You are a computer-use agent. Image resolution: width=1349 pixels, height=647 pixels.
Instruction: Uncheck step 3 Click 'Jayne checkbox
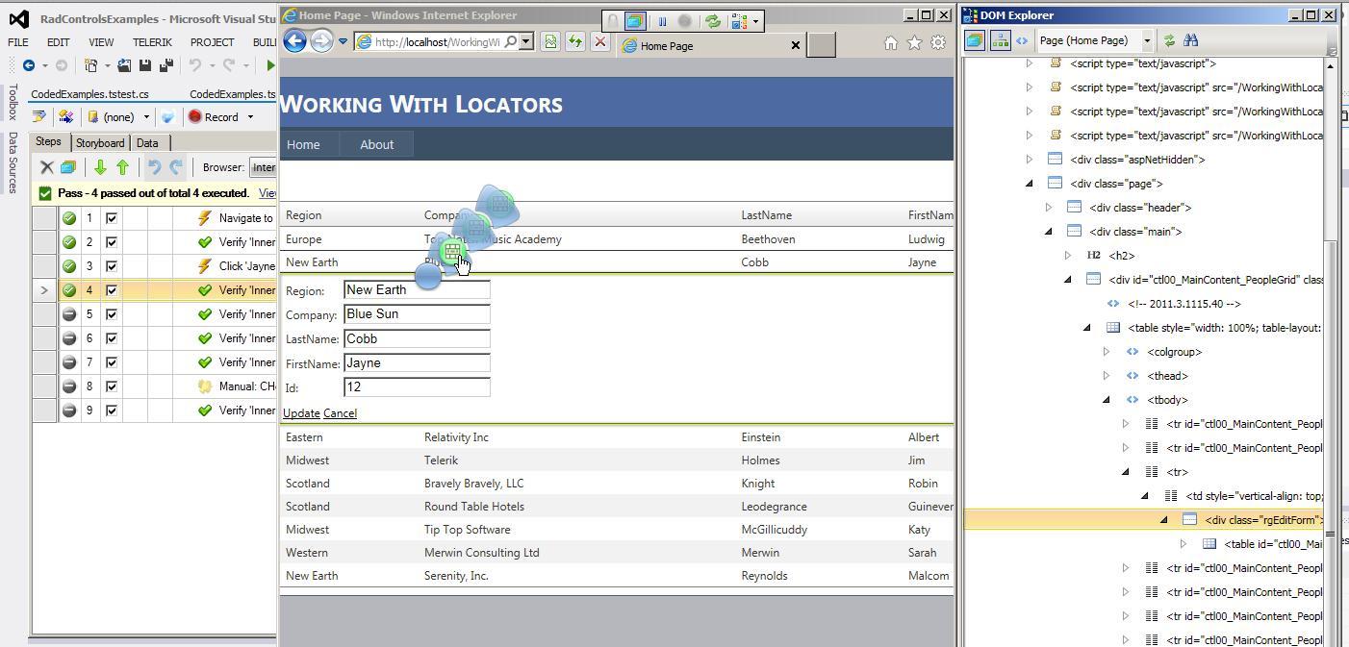click(x=112, y=266)
